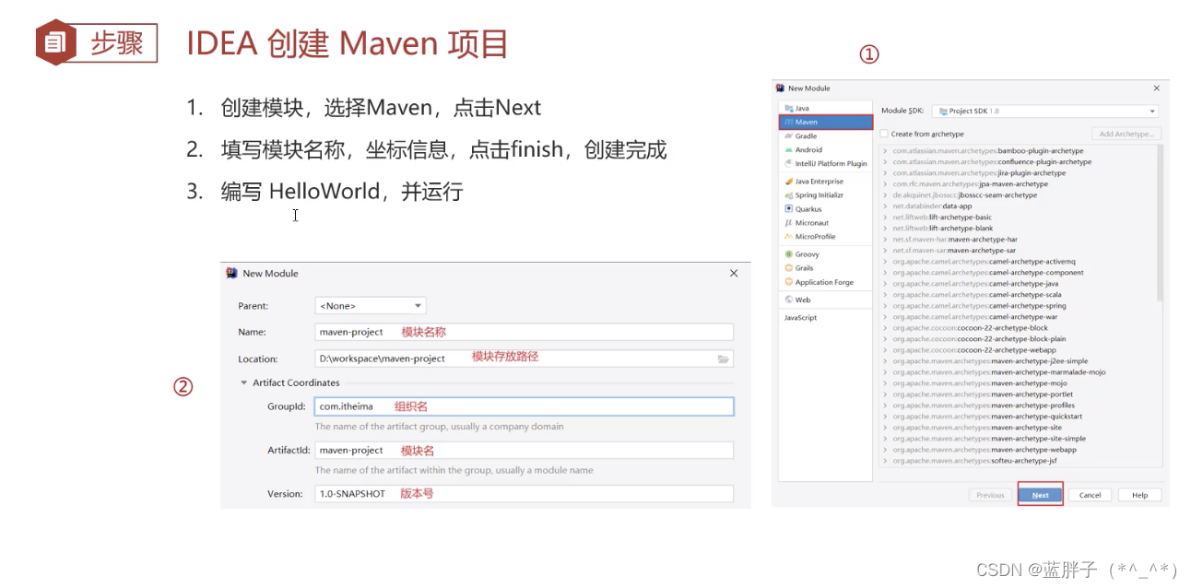Select the Java module type icon
The image size is (1191, 588).
788,108
